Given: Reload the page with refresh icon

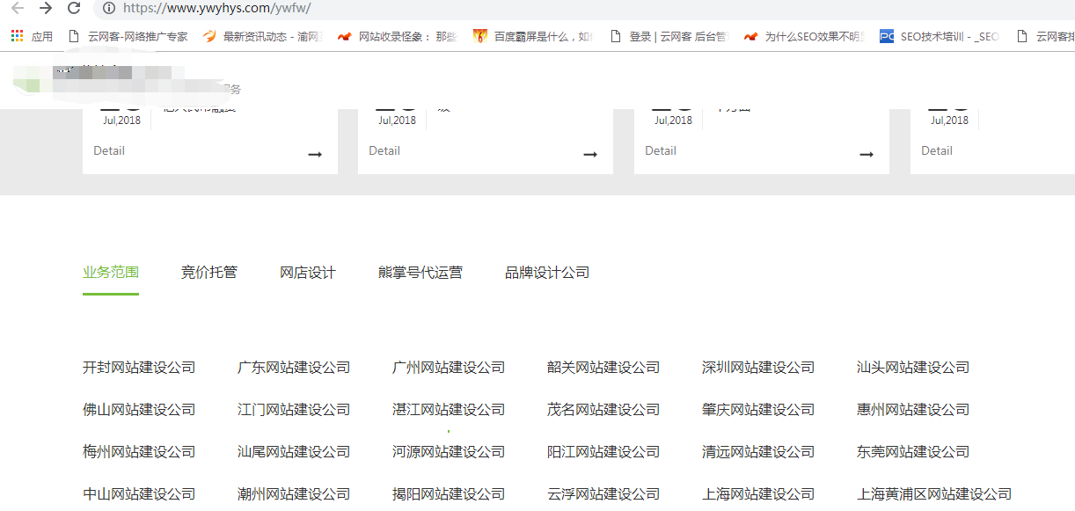Looking at the screenshot, I should [74, 8].
